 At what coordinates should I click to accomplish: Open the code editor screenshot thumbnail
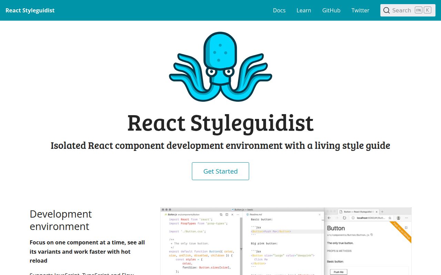(x=286, y=241)
